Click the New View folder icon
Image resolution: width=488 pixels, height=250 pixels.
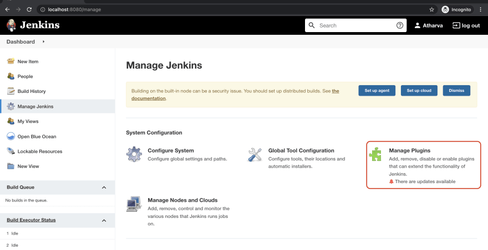11,166
